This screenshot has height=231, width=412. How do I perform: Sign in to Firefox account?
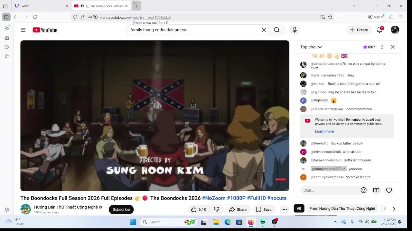pos(376,17)
